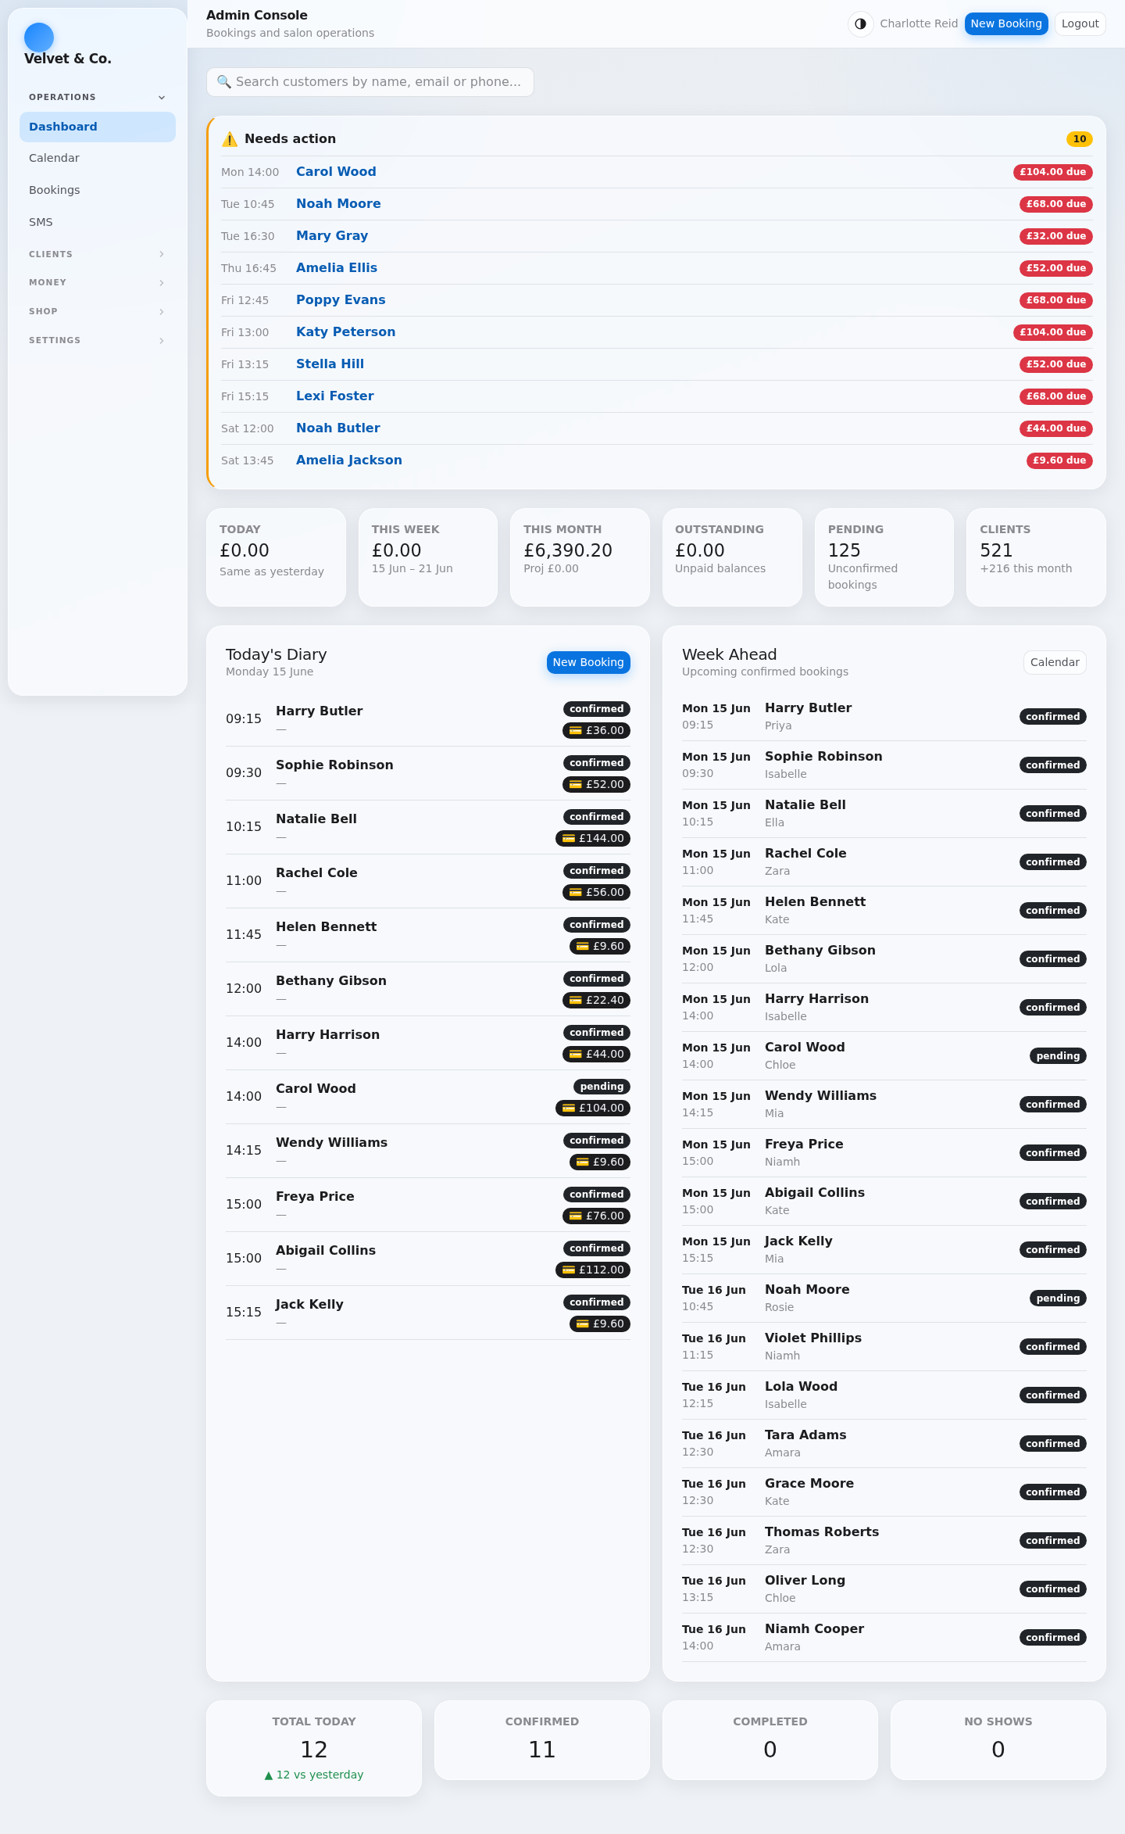This screenshot has height=1834, width=1125.
Task: Select the Clients 521 stat card
Action: pyautogui.click(x=1036, y=557)
